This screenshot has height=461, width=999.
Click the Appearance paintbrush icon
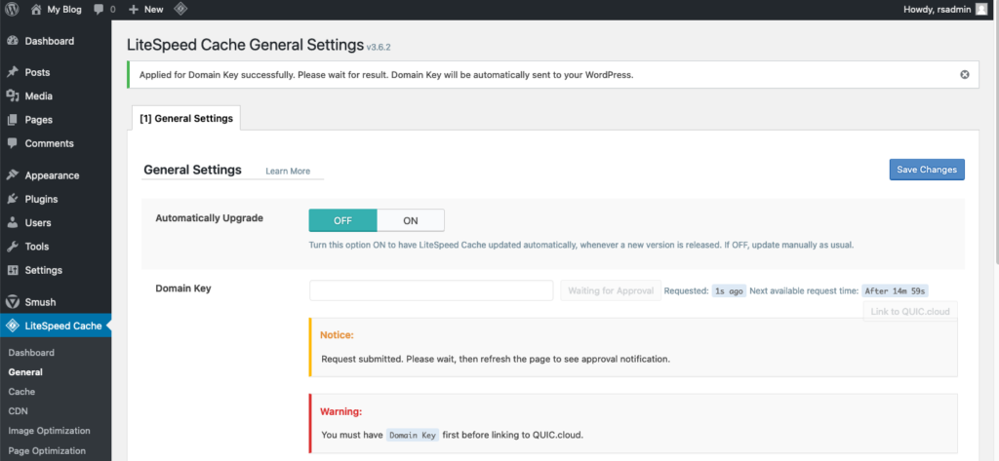coord(12,175)
